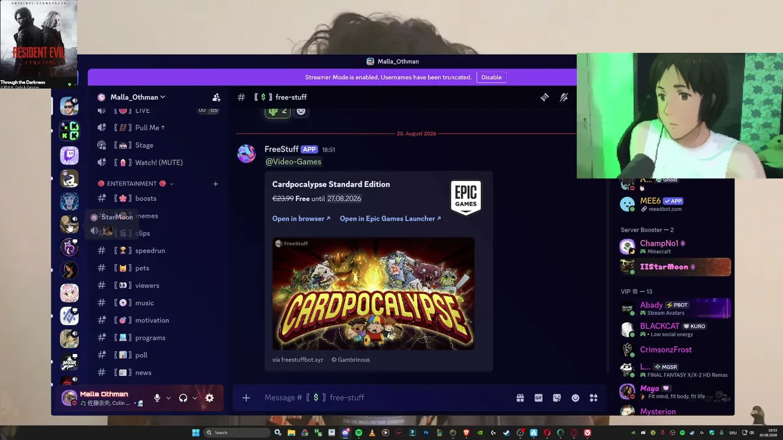This screenshot has height=440, width=783.
Task: Open Spotify from the taskbar
Action: [x=358, y=433]
